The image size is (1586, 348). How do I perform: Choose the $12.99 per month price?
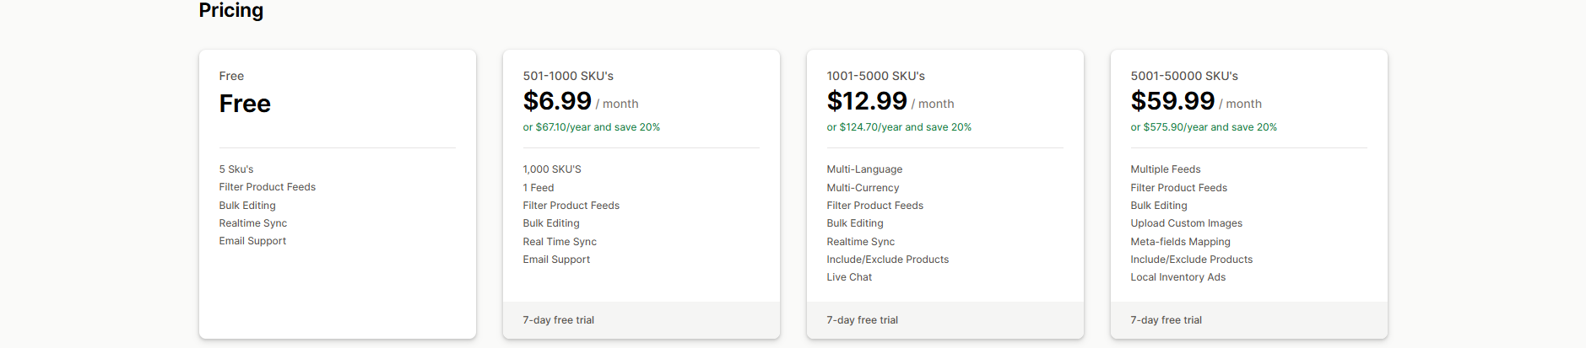click(x=867, y=101)
